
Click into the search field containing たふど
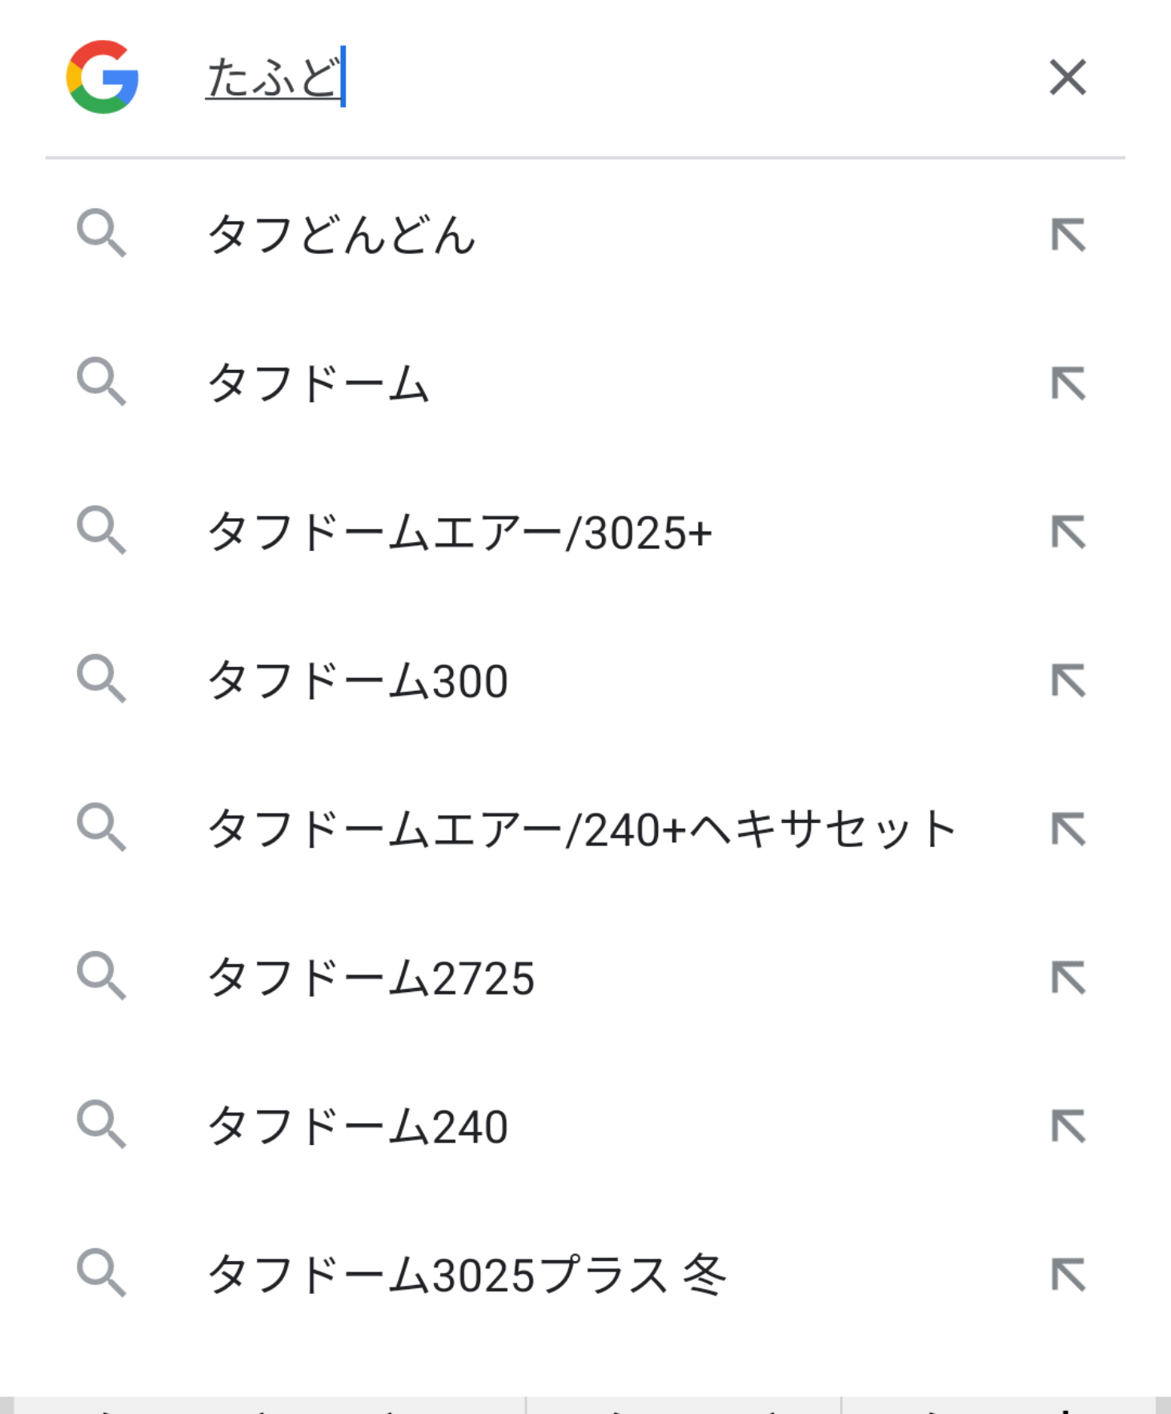pyautogui.click(x=560, y=78)
